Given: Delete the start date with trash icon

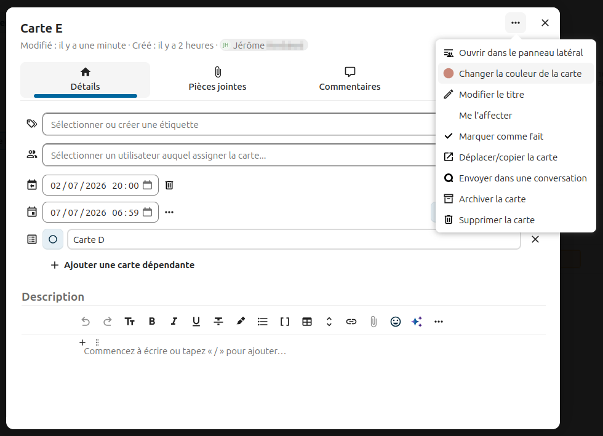Looking at the screenshot, I should point(169,185).
